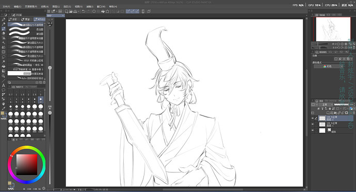Close the canvas document tab
The height and width of the screenshot is (192, 356).
pos(63,15)
